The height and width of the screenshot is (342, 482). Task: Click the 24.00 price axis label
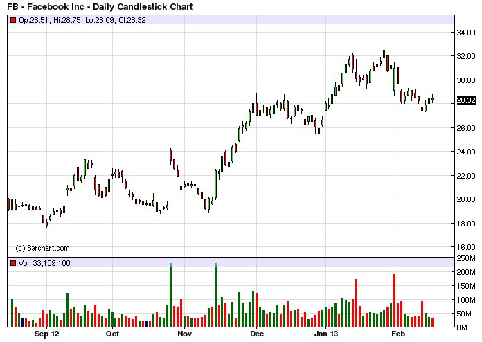(x=466, y=152)
